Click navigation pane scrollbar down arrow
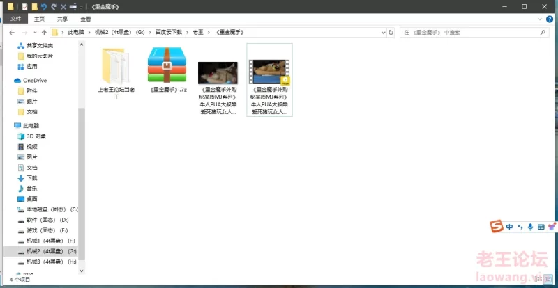 [82, 271]
